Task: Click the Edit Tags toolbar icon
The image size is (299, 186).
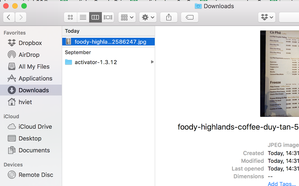Action: pyautogui.click(x=189, y=17)
